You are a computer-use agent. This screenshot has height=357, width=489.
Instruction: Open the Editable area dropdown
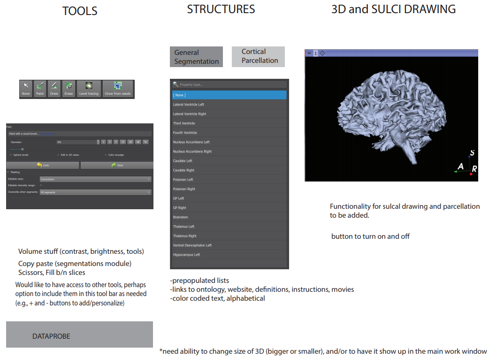pyautogui.click(x=94, y=179)
